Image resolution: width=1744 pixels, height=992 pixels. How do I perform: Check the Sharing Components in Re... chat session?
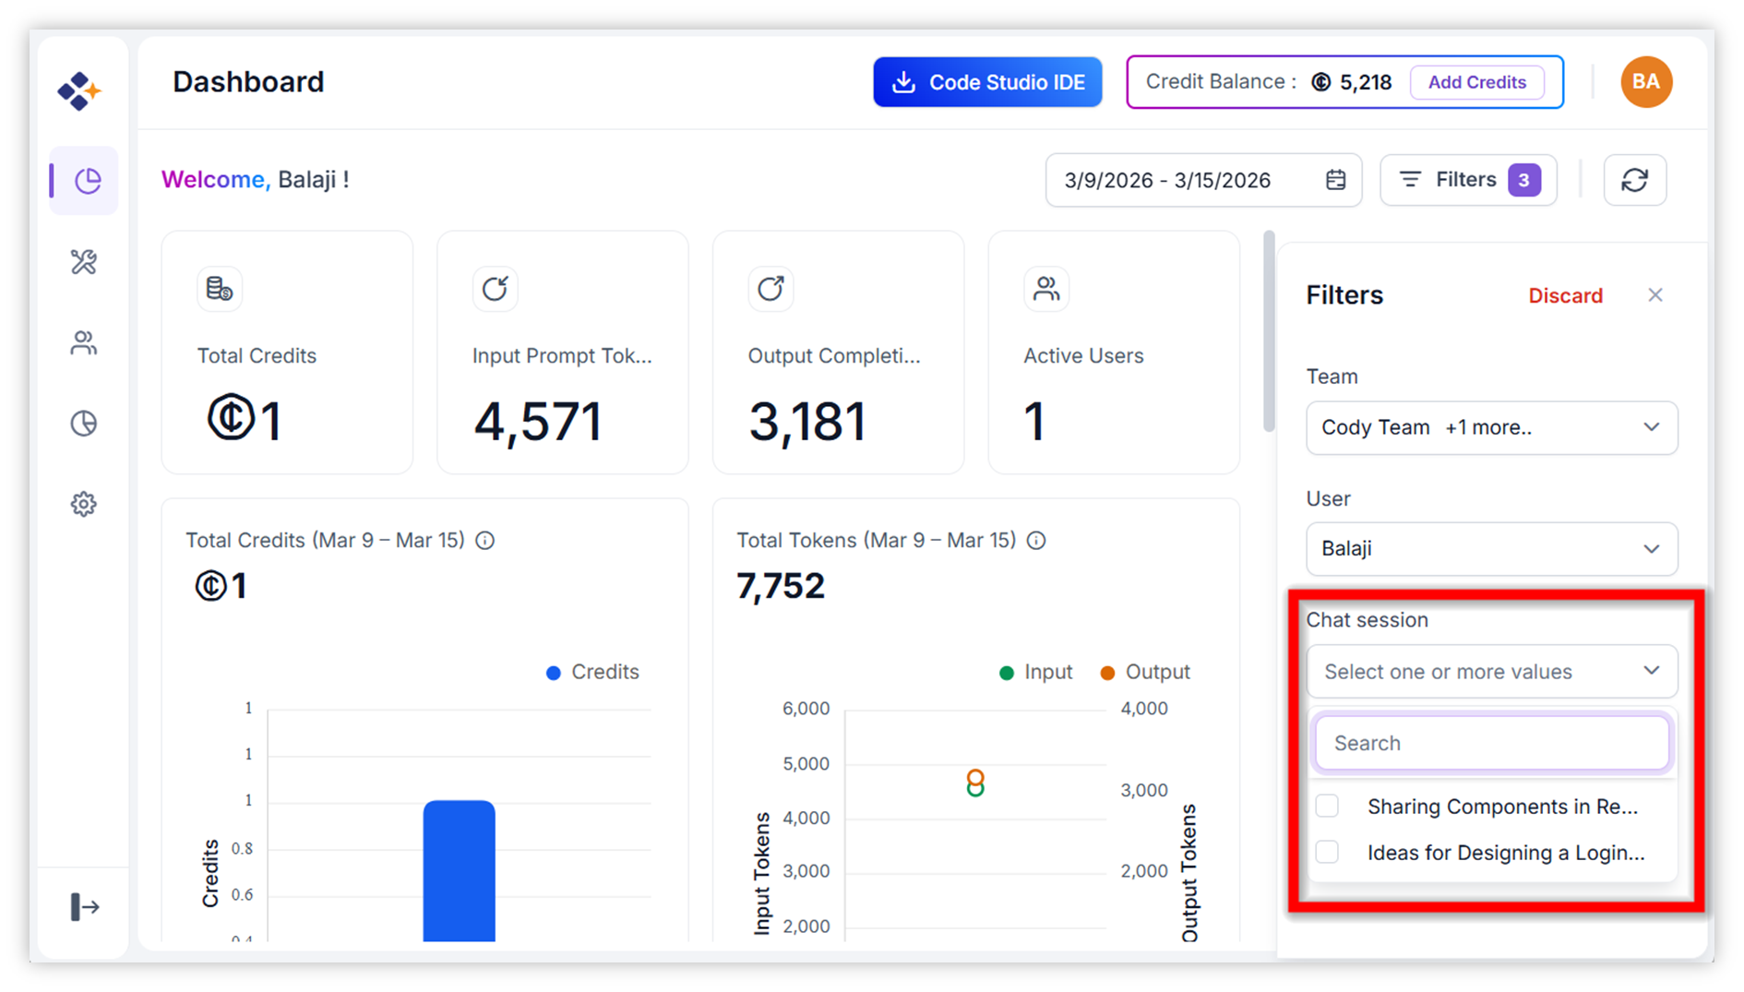[x=1327, y=805]
